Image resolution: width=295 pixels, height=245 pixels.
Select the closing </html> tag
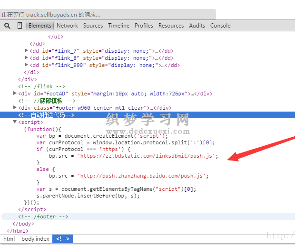coord(18,231)
